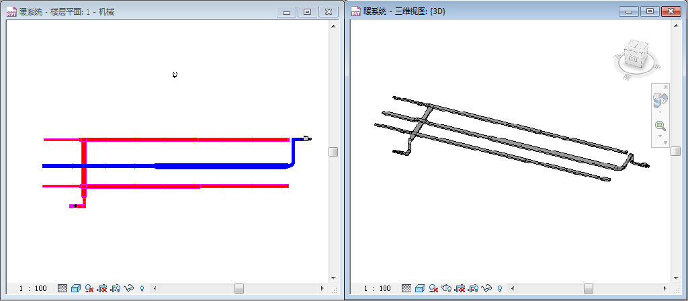Image resolution: width=688 pixels, height=301 pixels.
Task: Click scroll right arrow in 3D view window
Action: pyautogui.click(x=664, y=288)
